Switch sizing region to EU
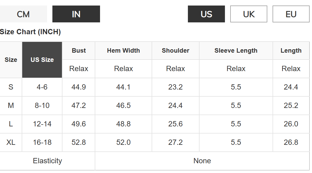The image size is (312, 173). pos(291,14)
